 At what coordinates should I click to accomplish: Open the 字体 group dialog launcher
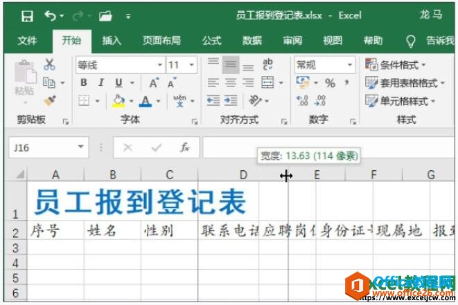coord(195,122)
